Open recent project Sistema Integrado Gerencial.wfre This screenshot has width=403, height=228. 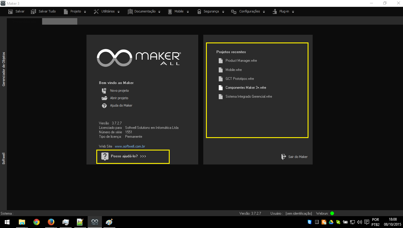(249, 97)
